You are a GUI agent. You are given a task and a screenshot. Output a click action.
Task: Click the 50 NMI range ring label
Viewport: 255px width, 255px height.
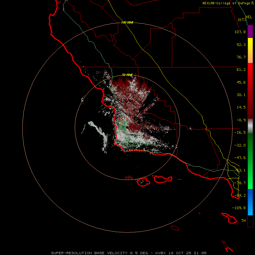[127, 75]
